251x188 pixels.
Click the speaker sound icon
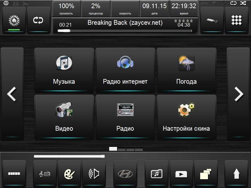tap(94, 173)
